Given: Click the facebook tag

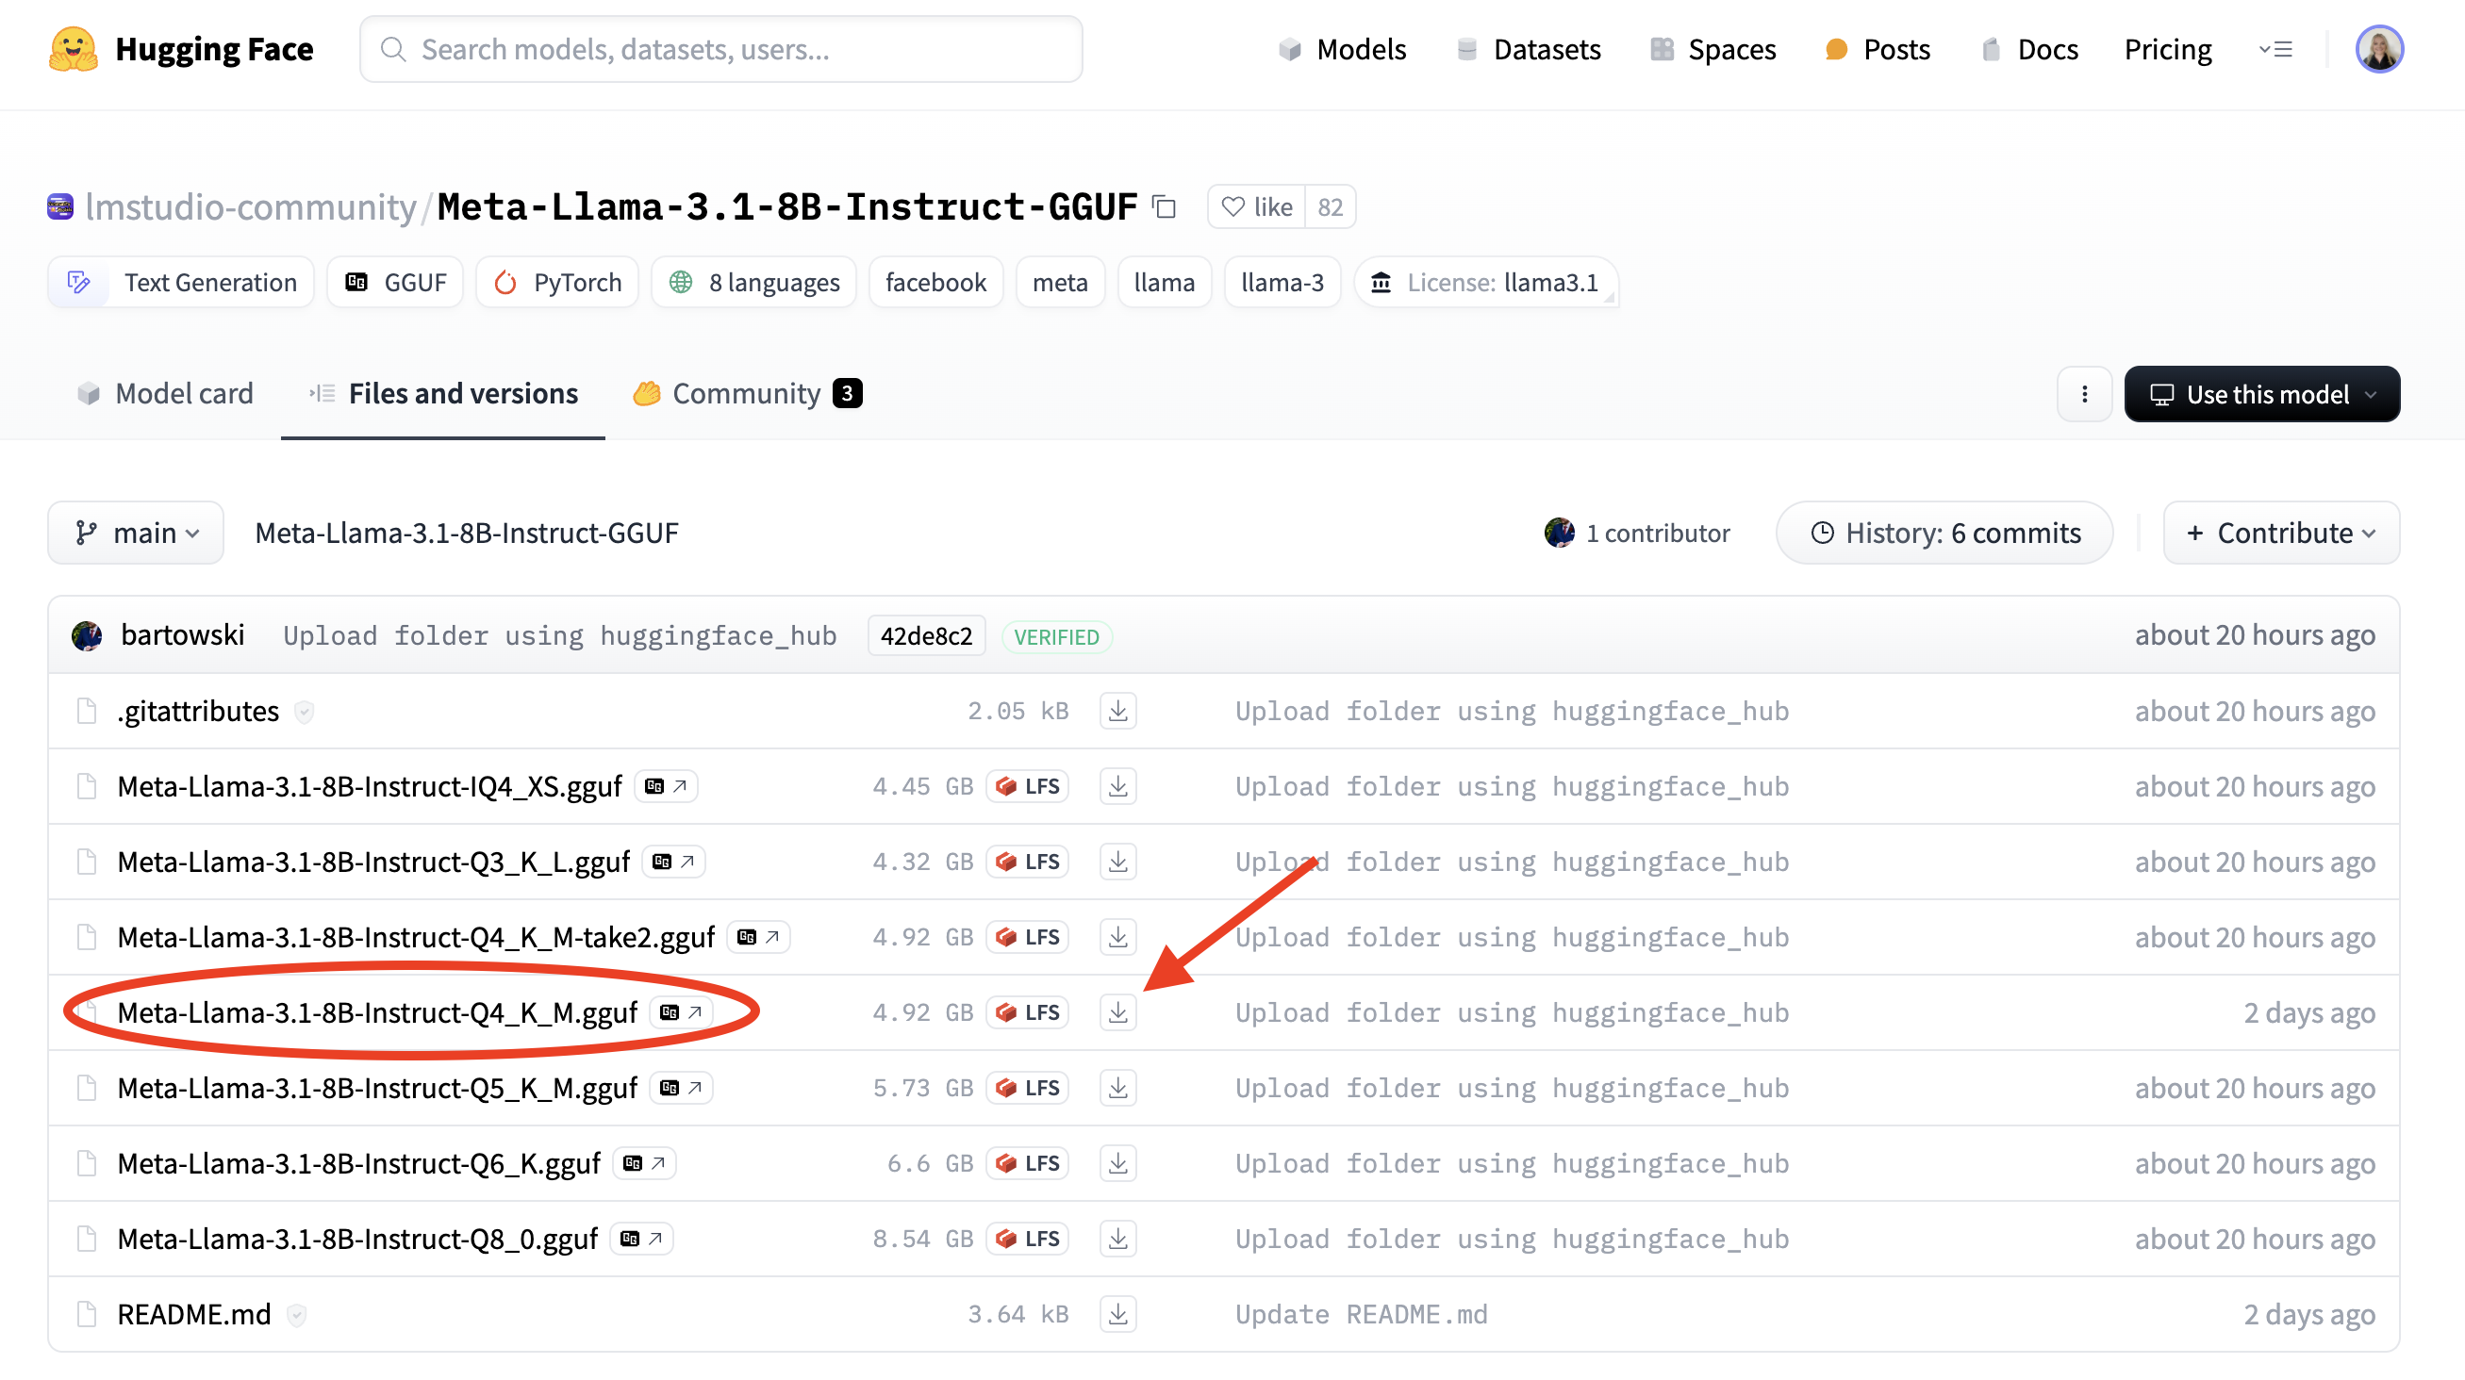Looking at the screenshot, I should pos(935,282).
